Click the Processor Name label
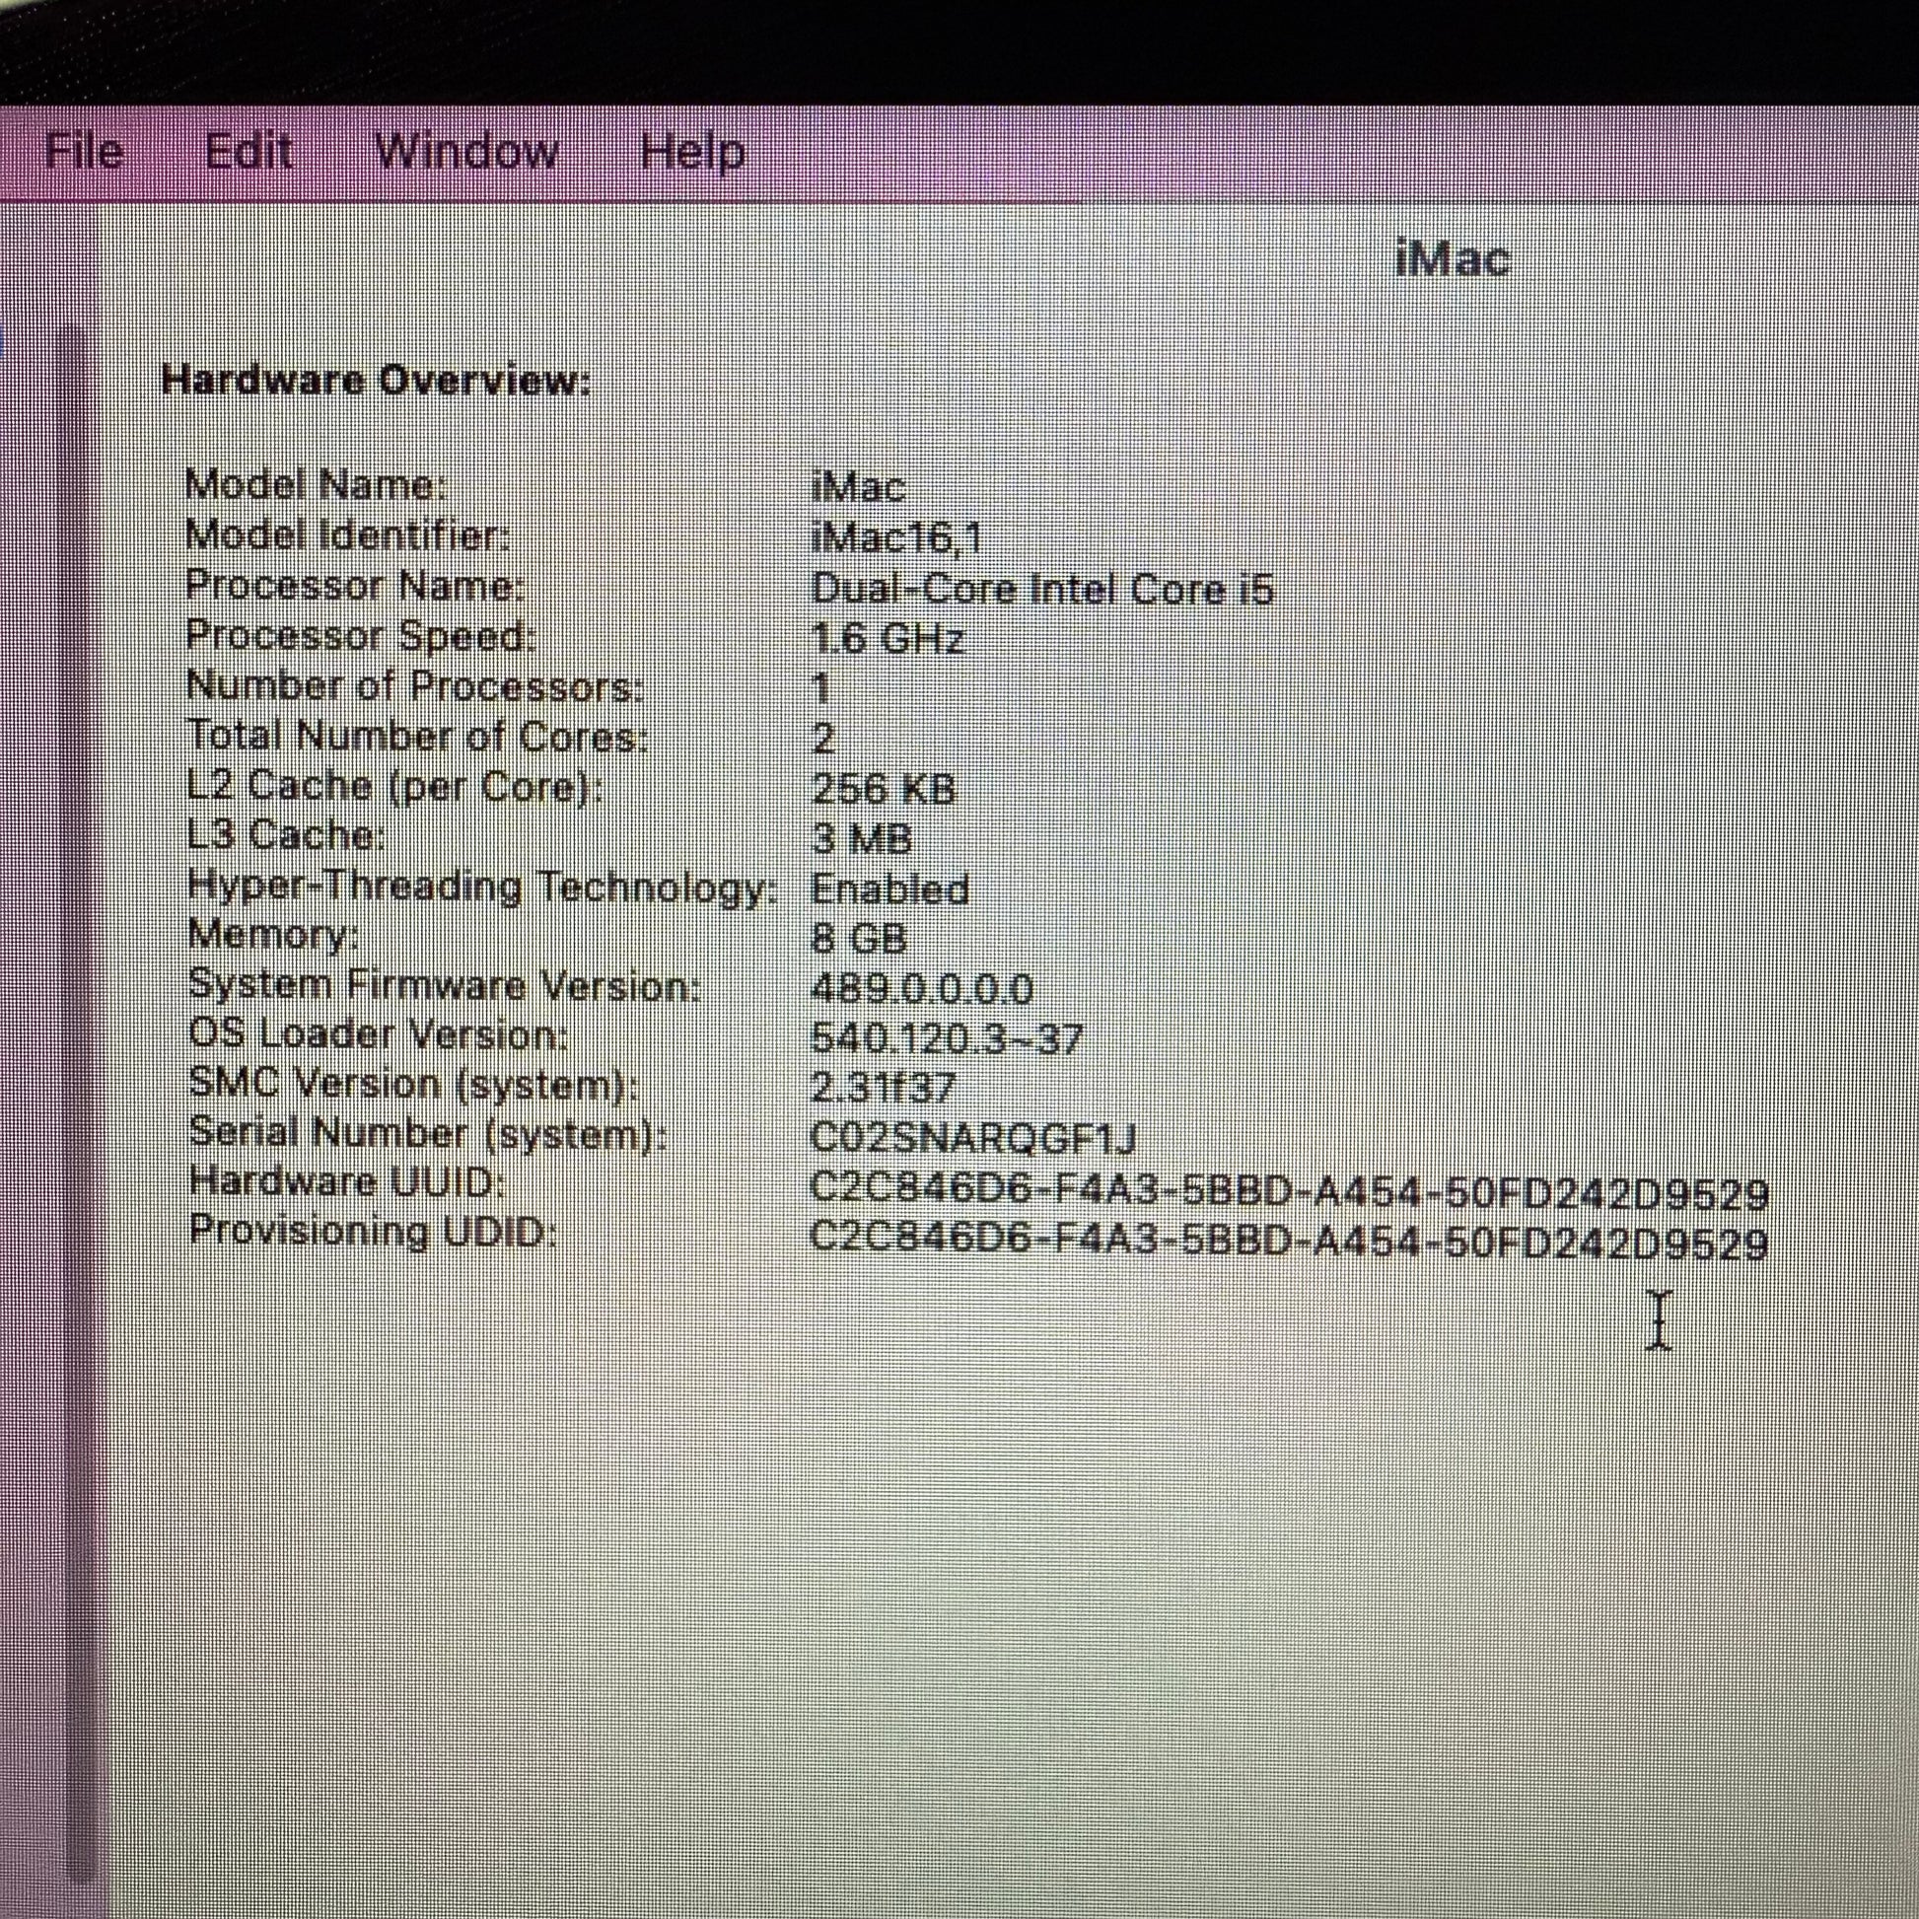Image resolution: width=1919 pixels, height=1919 pixels. (x=355, y=586)
